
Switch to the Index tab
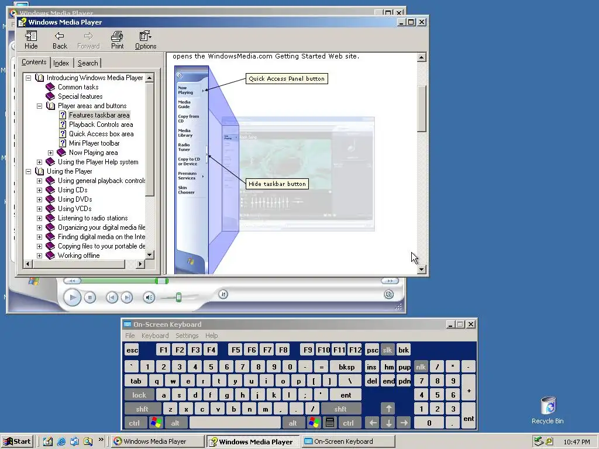(x=61, y=63)
